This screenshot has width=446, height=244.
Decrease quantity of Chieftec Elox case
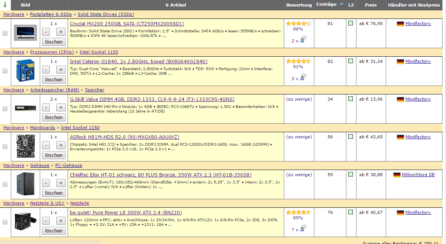(46, 183)
